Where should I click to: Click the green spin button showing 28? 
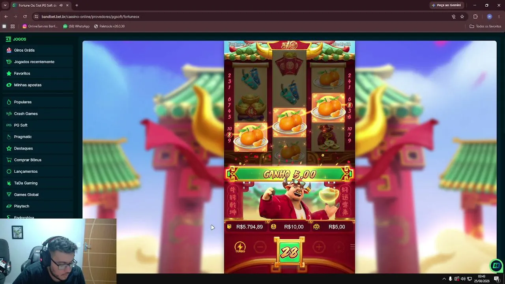coord(290,253)
